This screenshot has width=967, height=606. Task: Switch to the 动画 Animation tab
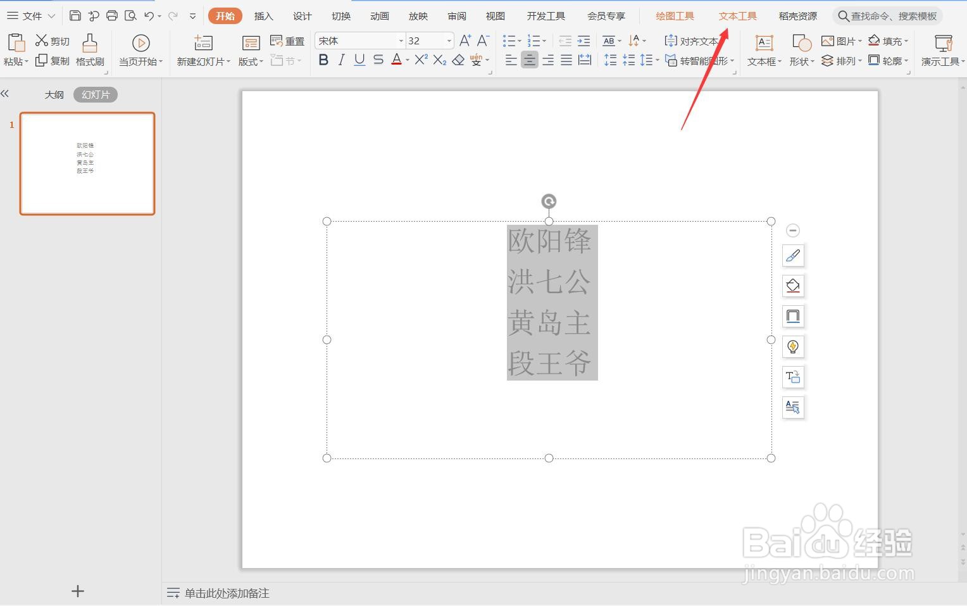coord(379,16)
